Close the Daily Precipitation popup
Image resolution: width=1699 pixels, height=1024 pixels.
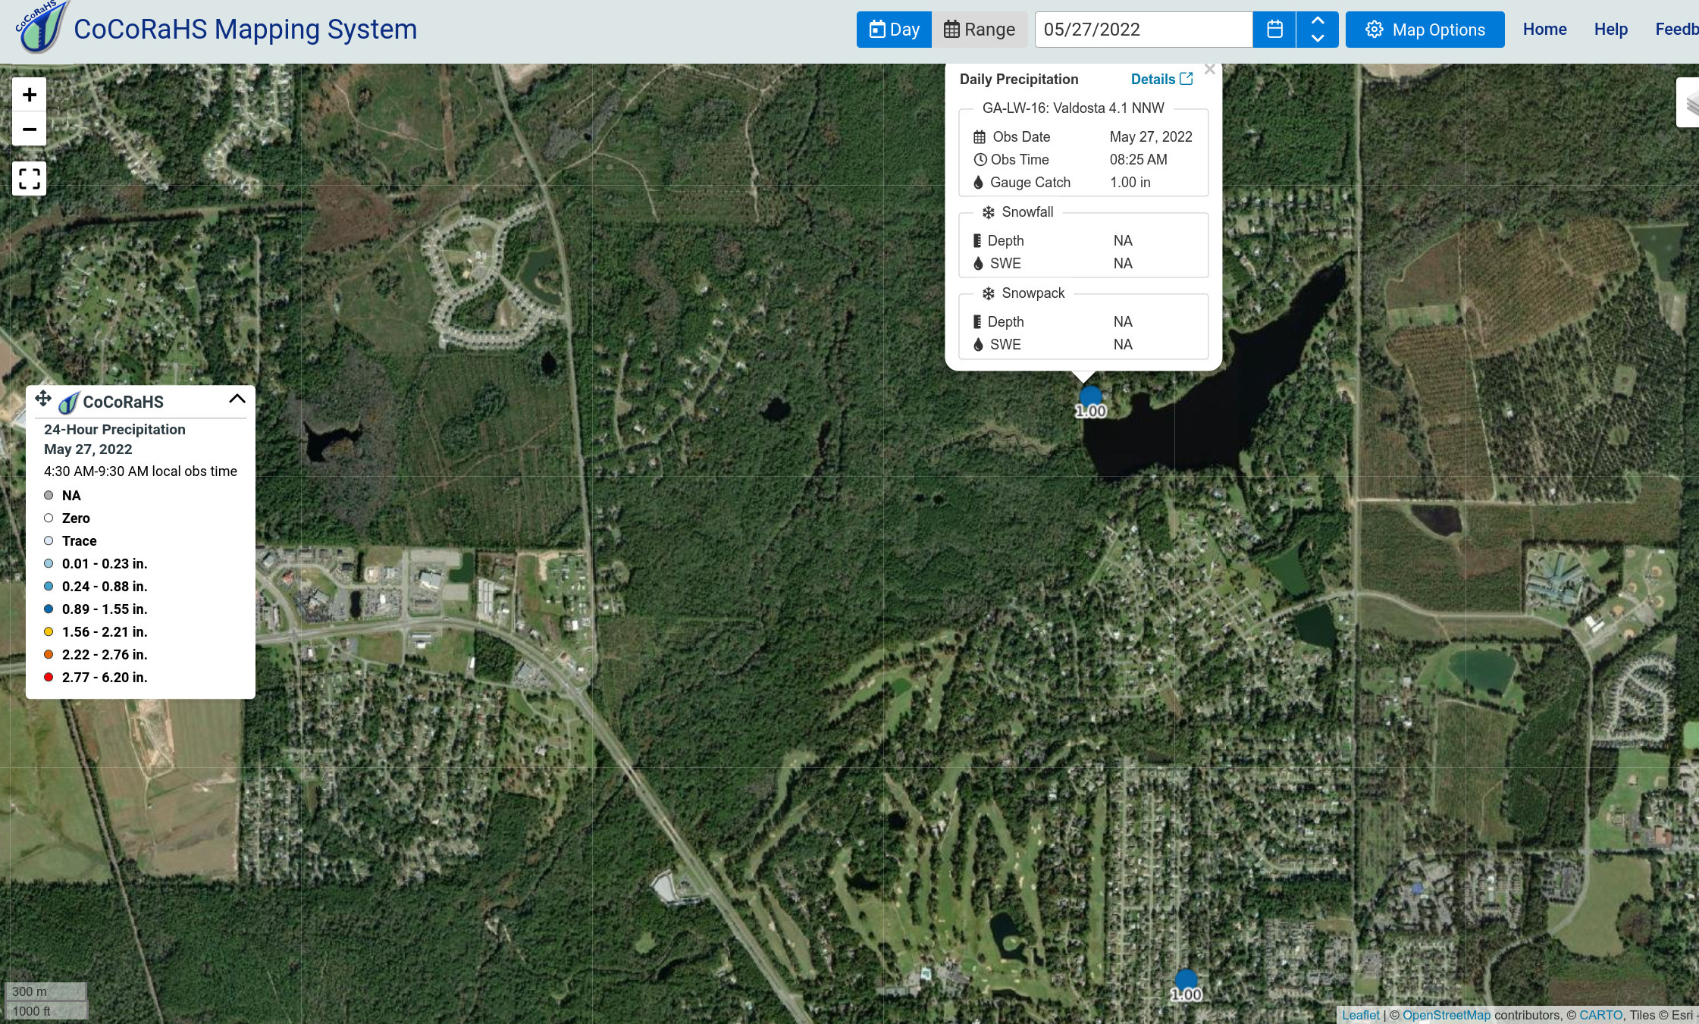(x=1209, y=70)
